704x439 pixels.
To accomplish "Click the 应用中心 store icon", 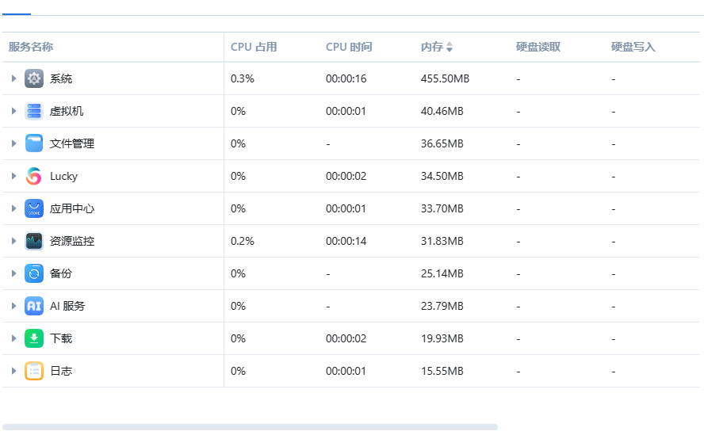I will (x=34, y=208).
